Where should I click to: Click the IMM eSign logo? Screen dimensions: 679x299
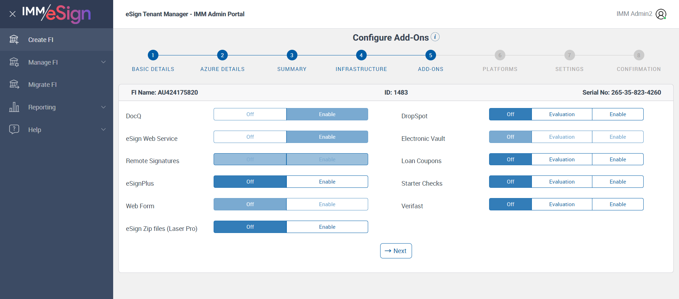(x=57, y=14)
